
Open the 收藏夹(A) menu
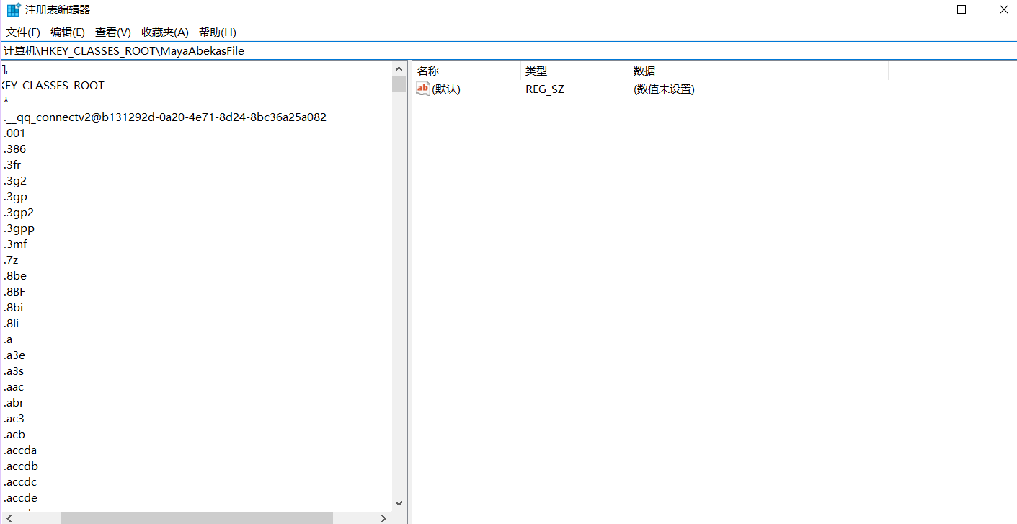click(x=164, y=32)
